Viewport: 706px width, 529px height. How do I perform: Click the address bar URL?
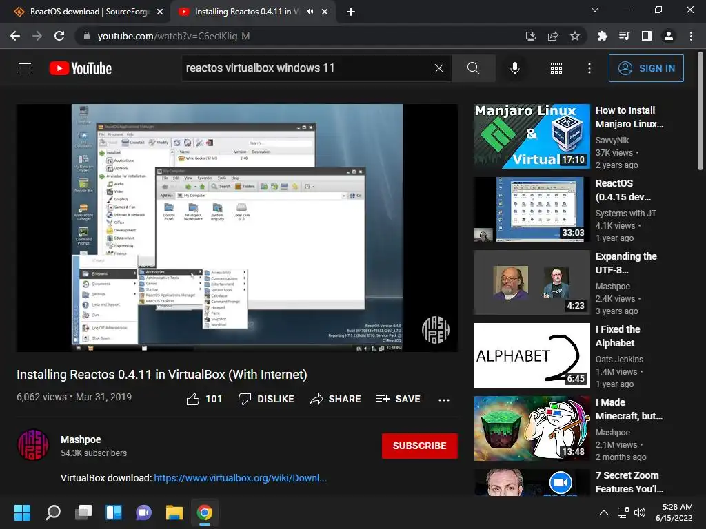point(173,36)
